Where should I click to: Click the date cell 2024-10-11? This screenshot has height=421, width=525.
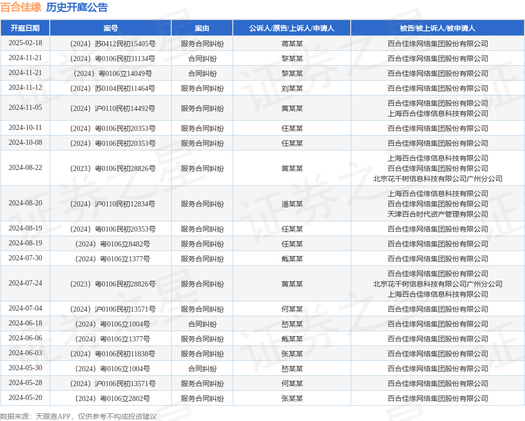[25, 128]
